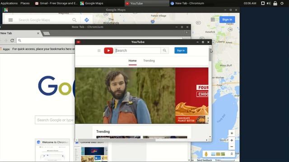Switch to YouTube taskbar entry
289x162 pixels.
[147, 3]
